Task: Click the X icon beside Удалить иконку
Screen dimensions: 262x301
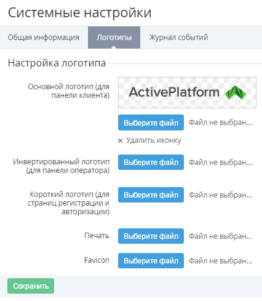Action: click(121, 140)
